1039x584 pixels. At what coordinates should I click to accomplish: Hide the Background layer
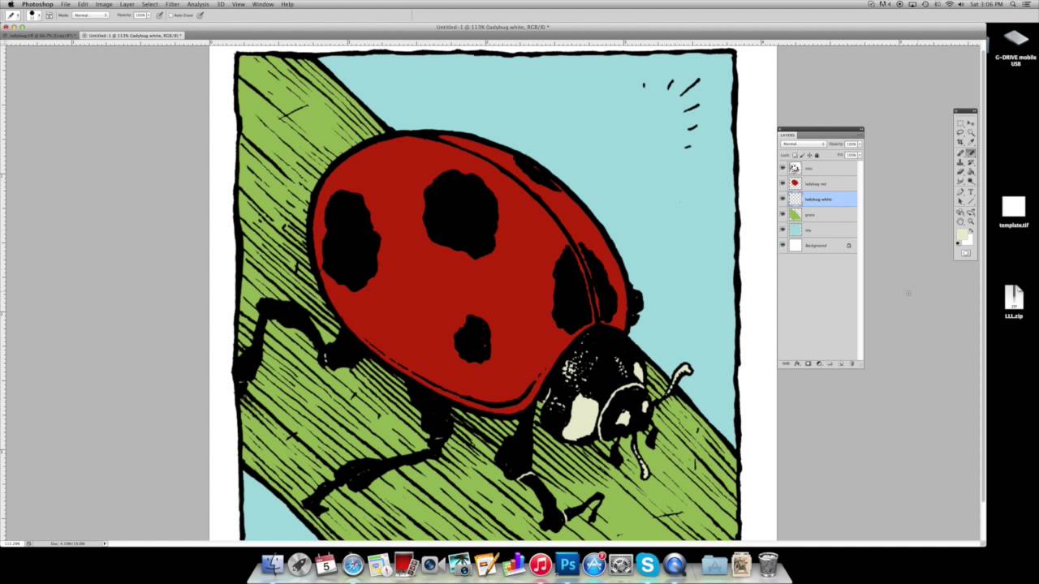[782, 245]
